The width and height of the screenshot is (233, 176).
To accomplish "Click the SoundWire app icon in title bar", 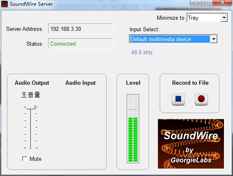I will (5, 4).
